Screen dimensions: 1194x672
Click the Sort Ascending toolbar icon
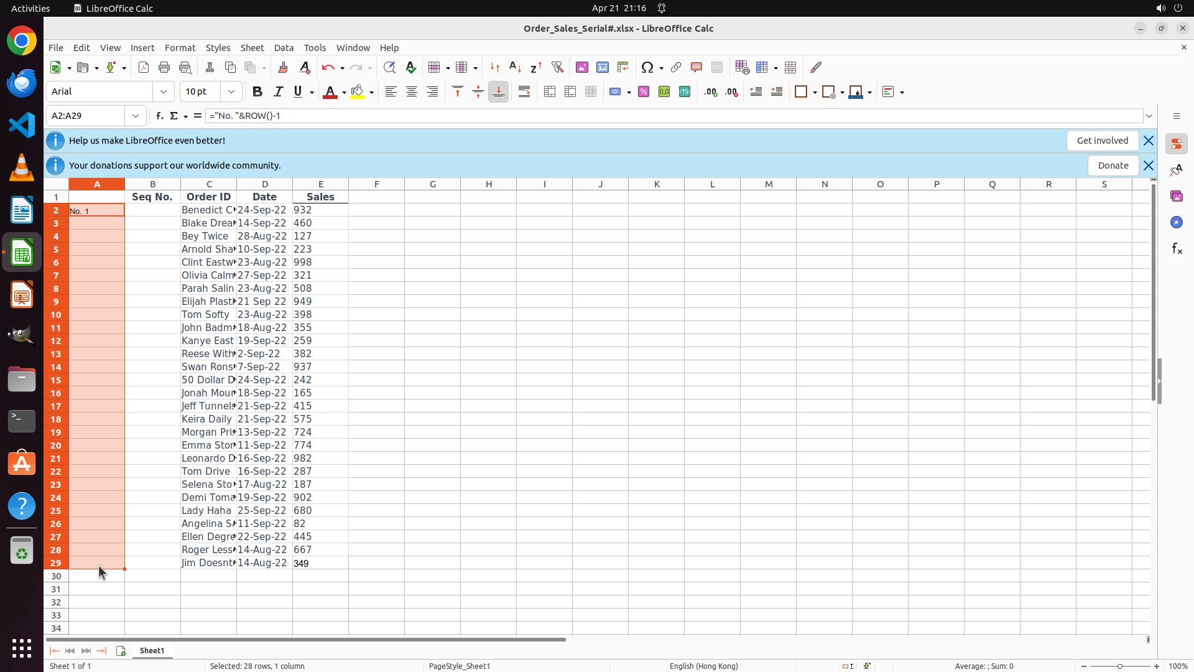pyautogui.click(x=515, y=67)
